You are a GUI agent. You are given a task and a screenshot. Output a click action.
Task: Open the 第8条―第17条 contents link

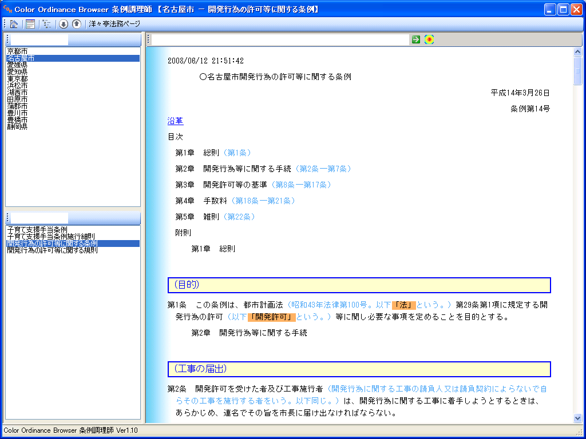(x=301, y=185)
